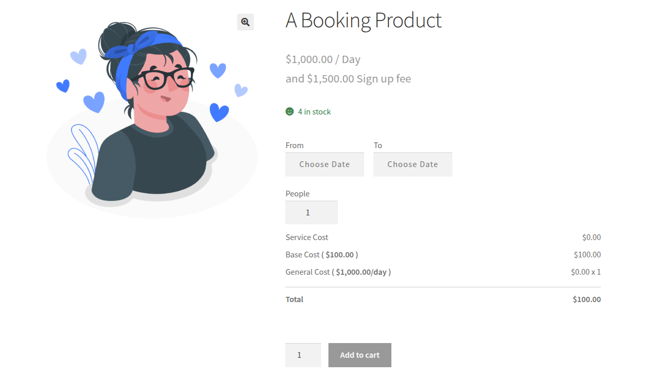Click the From field label
649x373 pixels.
[294, 146]
